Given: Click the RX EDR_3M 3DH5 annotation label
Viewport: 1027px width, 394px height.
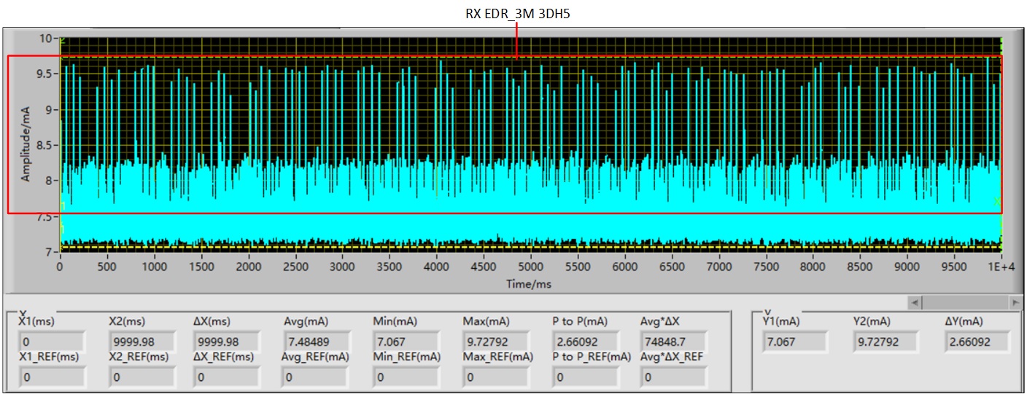Looking at the screenshot, I should click(x=517, y=13).
